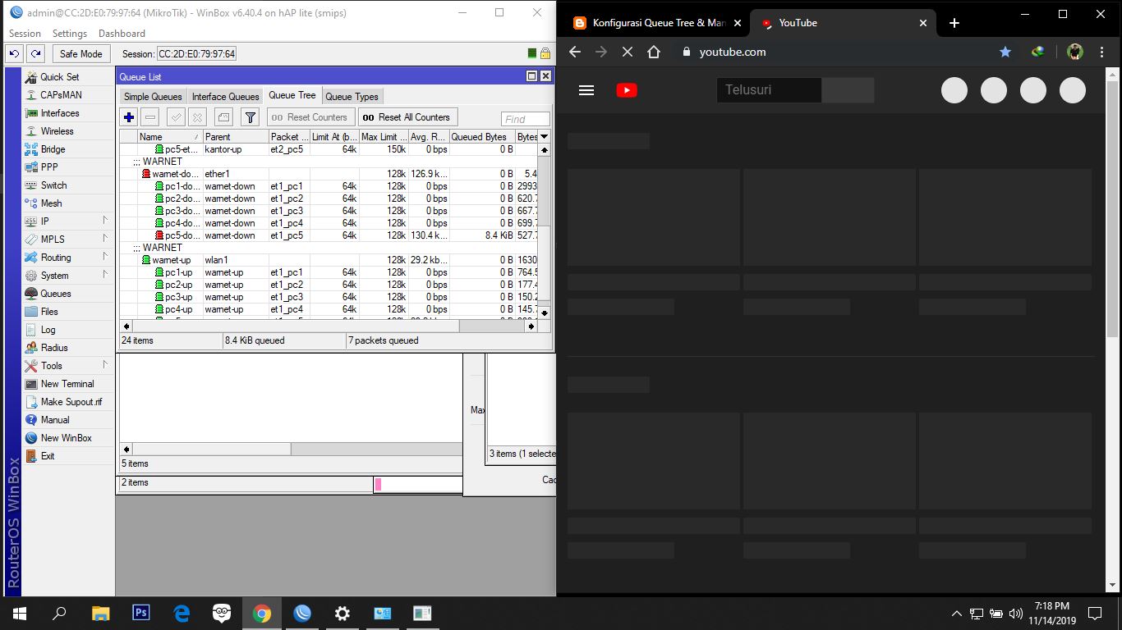
Task: Open CAPsMAN in the sidebar
Action: tap(61, 95)
